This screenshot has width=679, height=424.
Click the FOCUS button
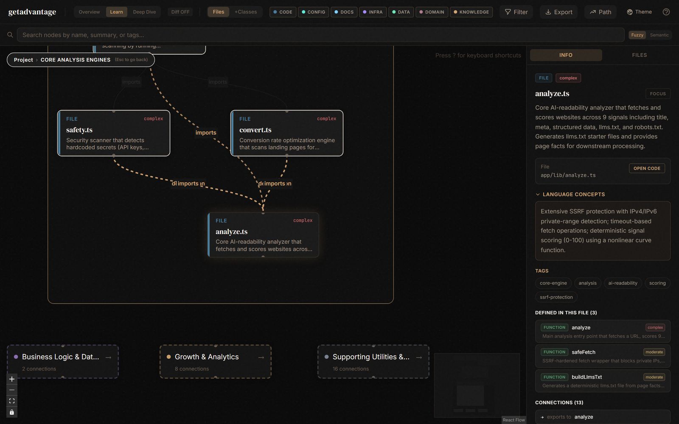[x=658, y=94]
